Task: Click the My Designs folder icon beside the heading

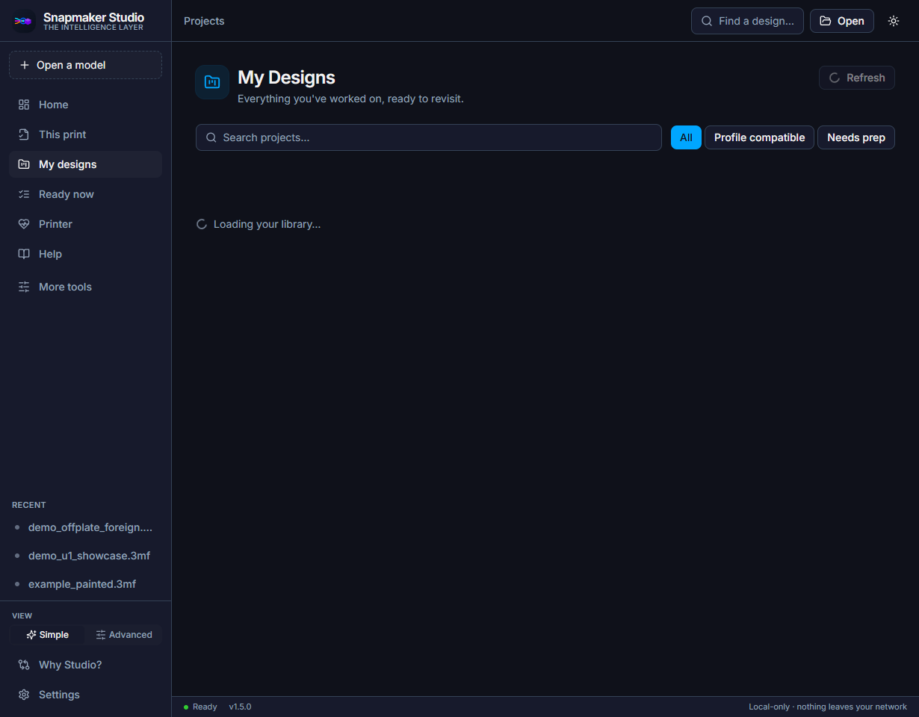Action: coord(212,82)
